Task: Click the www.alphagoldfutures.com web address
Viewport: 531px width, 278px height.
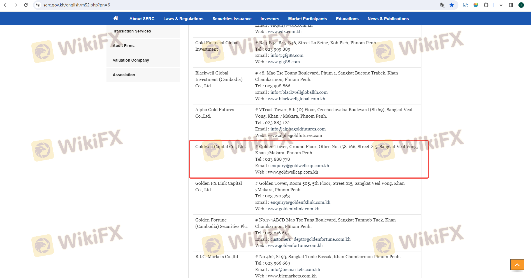Action: (295, 136)
